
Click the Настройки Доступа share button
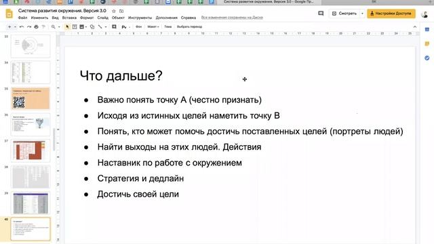pyautogui.click(x=391, y=14)
